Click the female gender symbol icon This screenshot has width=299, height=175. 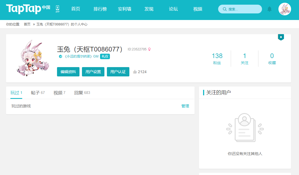pyautogui.click(x=149, y=49)
